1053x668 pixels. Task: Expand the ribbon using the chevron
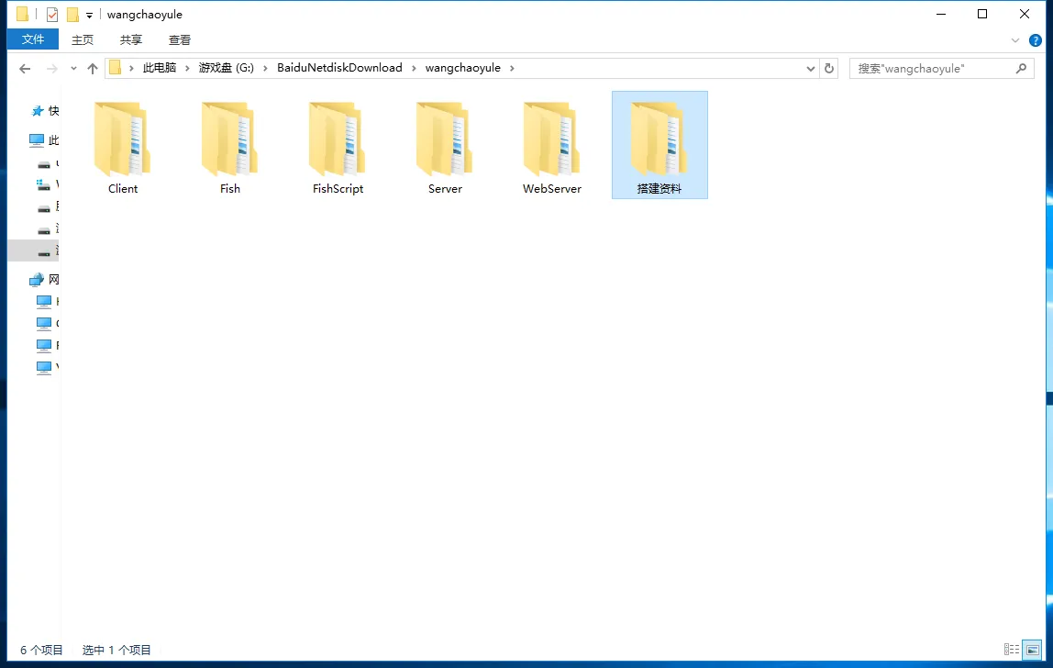1015,40
